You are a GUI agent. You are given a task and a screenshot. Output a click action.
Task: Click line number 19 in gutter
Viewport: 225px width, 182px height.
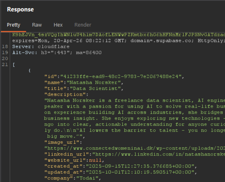[5, 53]
